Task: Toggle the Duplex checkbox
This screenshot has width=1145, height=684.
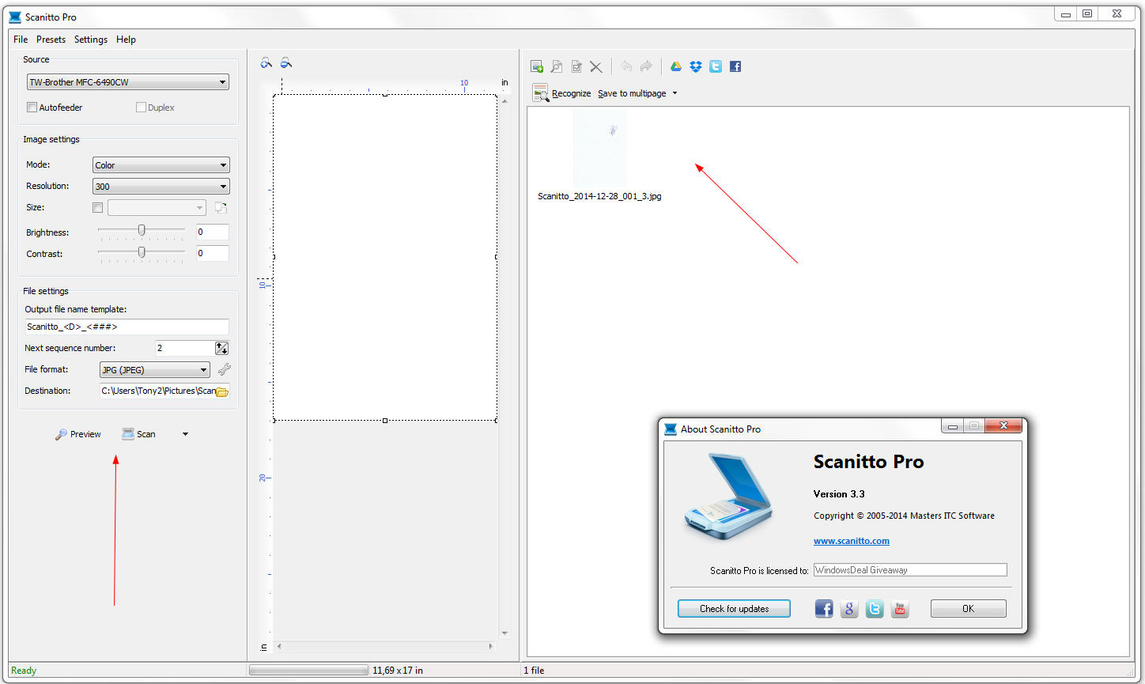Action: click(141, 108)
